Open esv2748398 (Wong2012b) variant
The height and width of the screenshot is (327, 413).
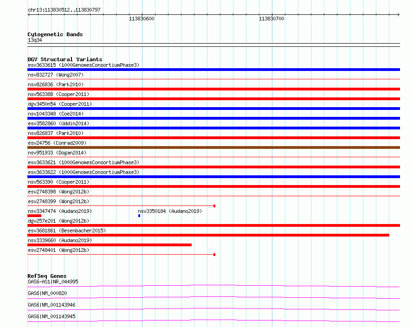pyautogui.click(x=58, y=192)
